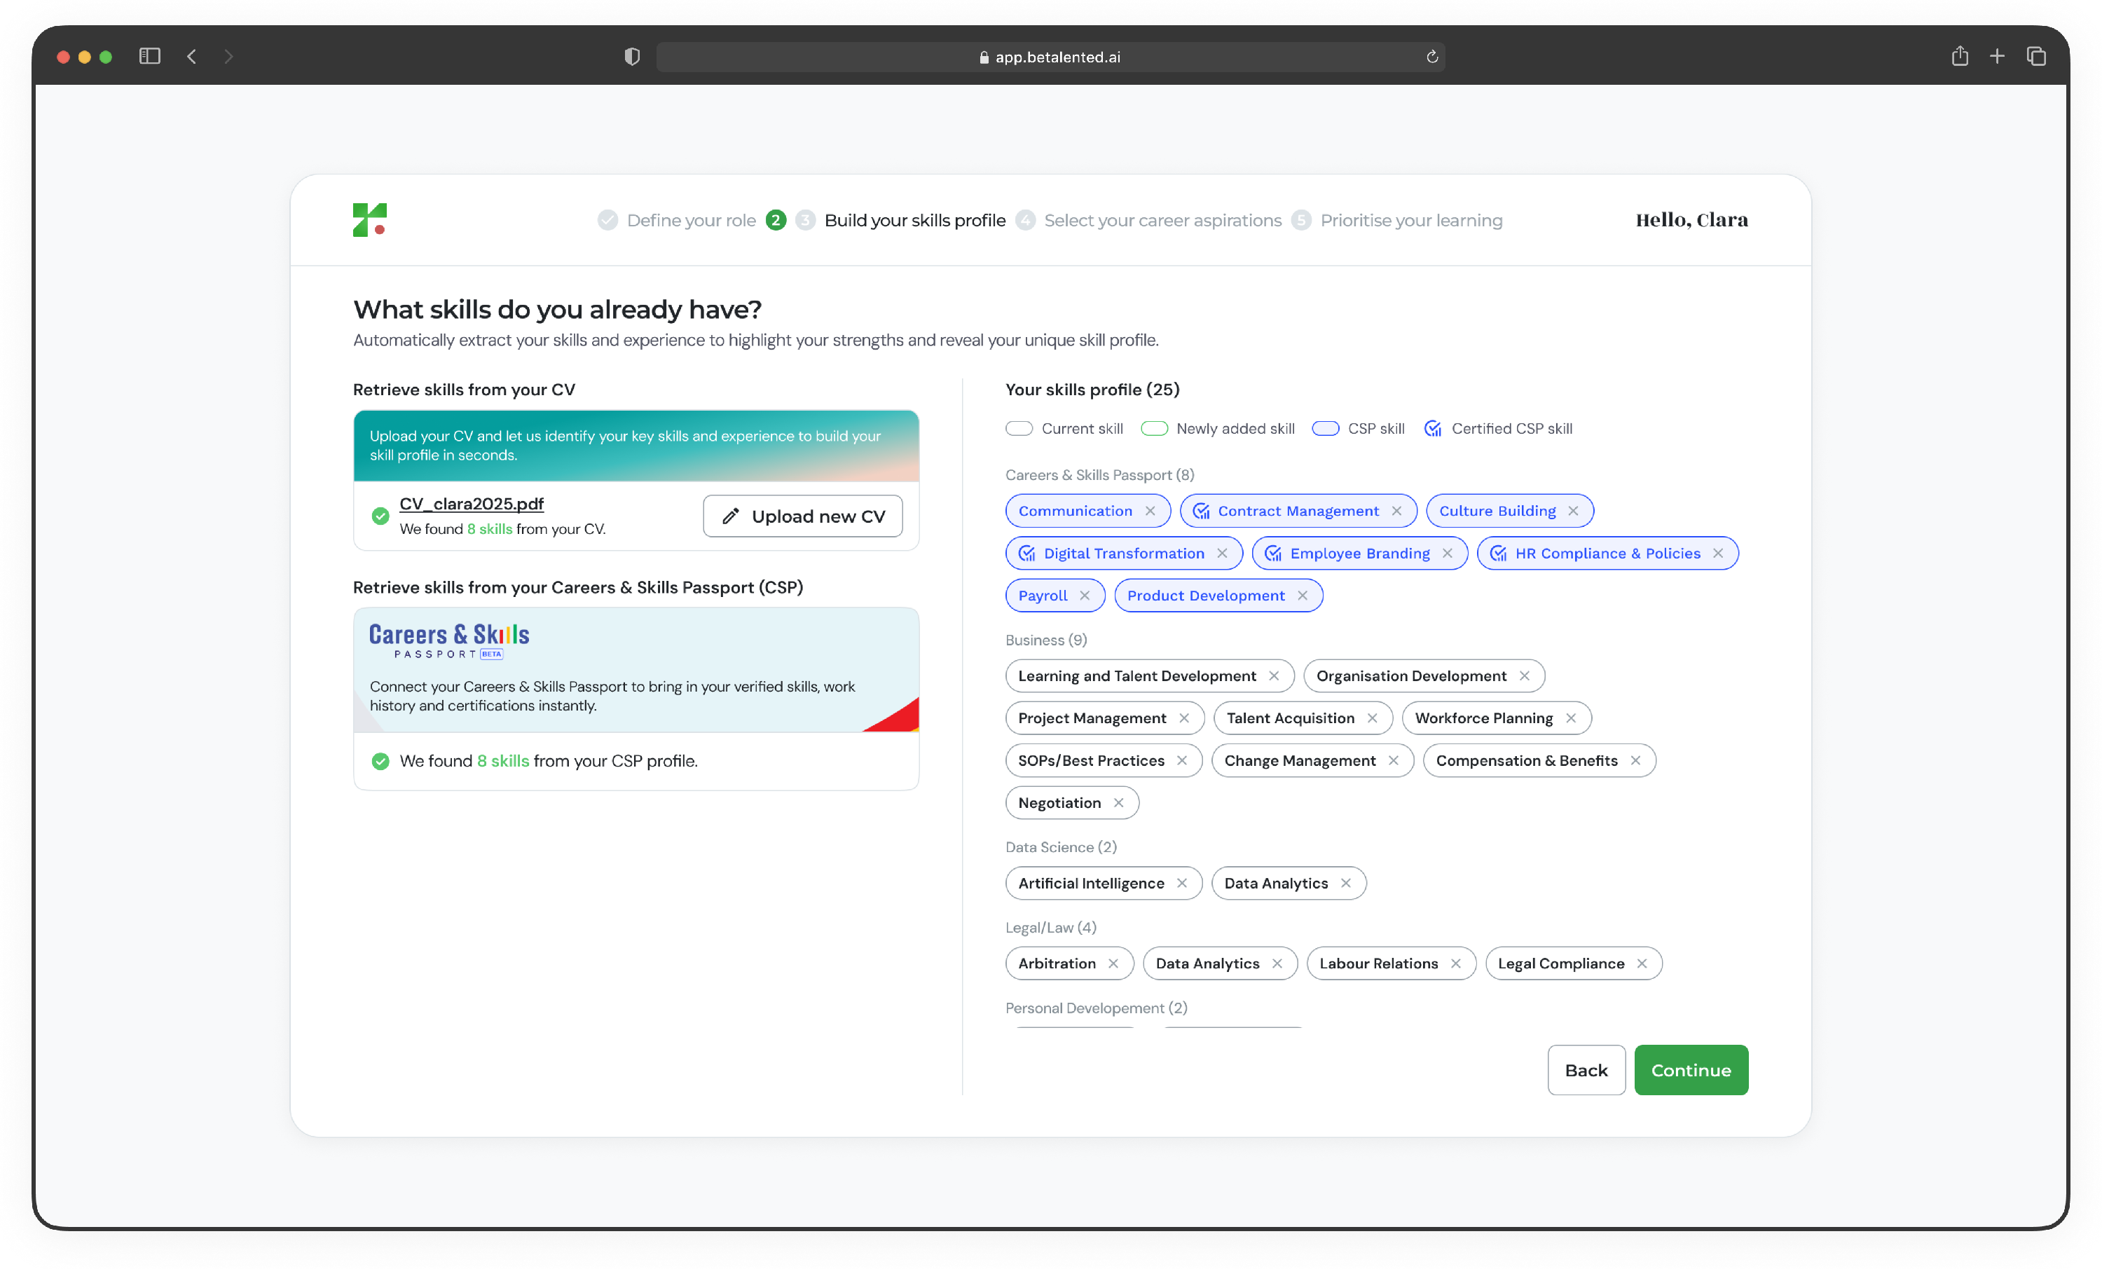This screenshot has height=1269, width=2102.
Task: Open the browser share menu
Action: coord(1960,56)
